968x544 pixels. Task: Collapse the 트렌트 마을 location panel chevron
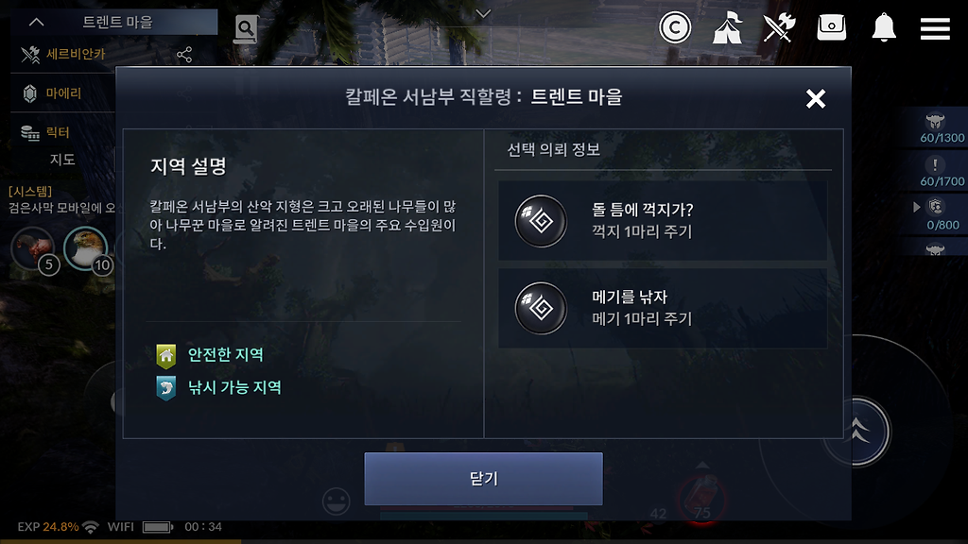[x=37, y=23]
